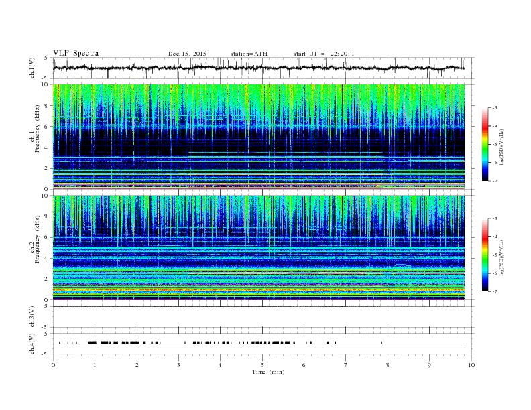Click the log(PSD) label beside ch.1 color bar
Viewport: 531px width, 410px height.
[501, 147]
